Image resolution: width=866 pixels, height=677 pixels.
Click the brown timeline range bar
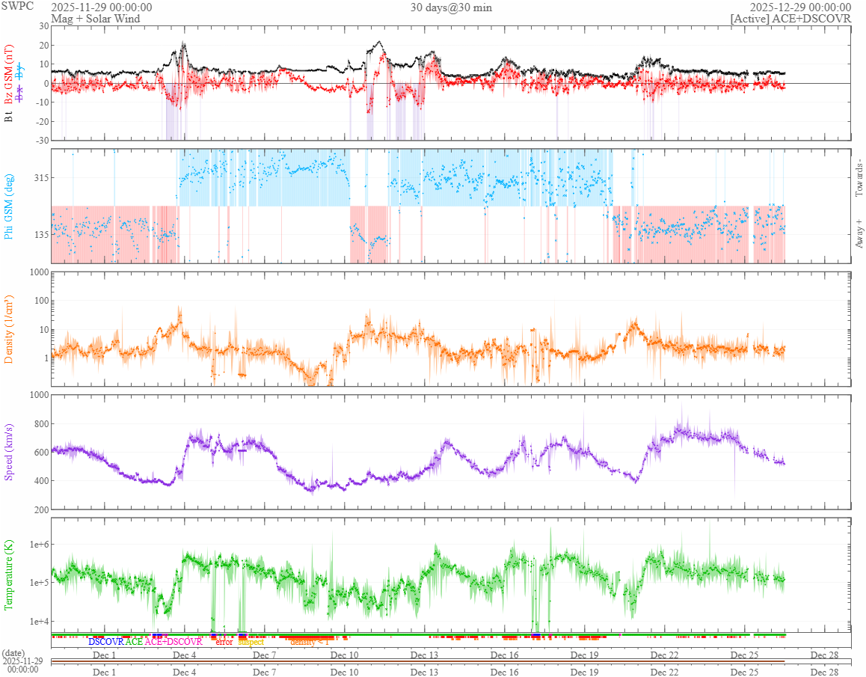tap(417, 661)
